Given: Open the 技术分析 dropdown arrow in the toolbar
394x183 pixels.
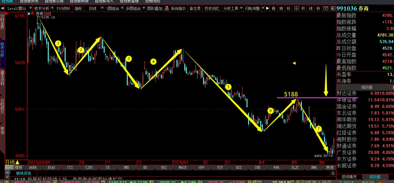Looking at the screenshot, I should [x=52, y=8].
